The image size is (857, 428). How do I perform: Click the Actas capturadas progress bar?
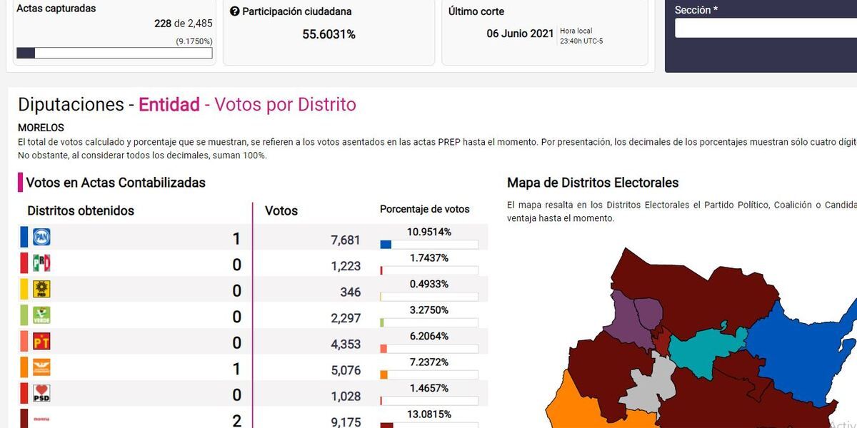point(114,53)
